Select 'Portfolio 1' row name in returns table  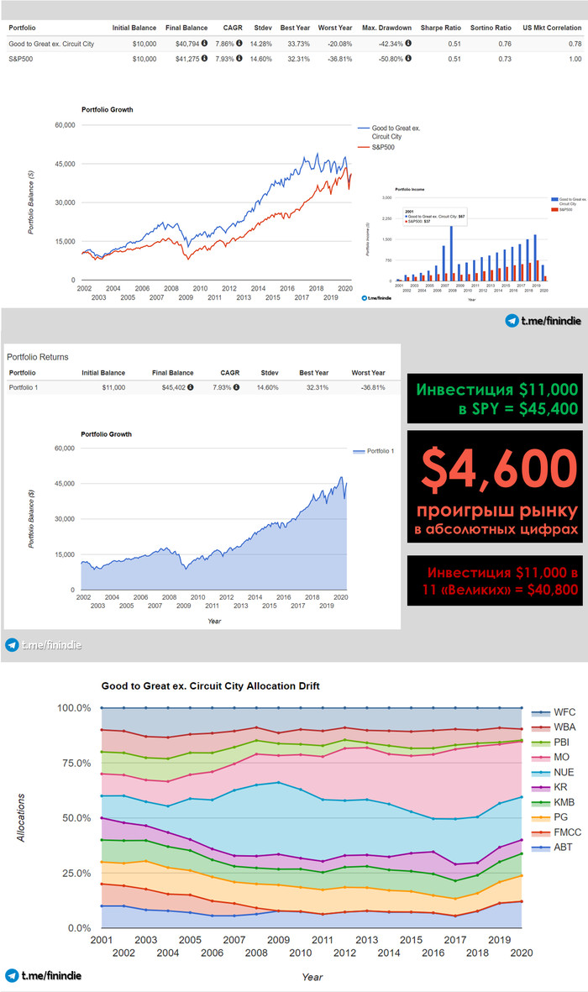pos(23,387)
